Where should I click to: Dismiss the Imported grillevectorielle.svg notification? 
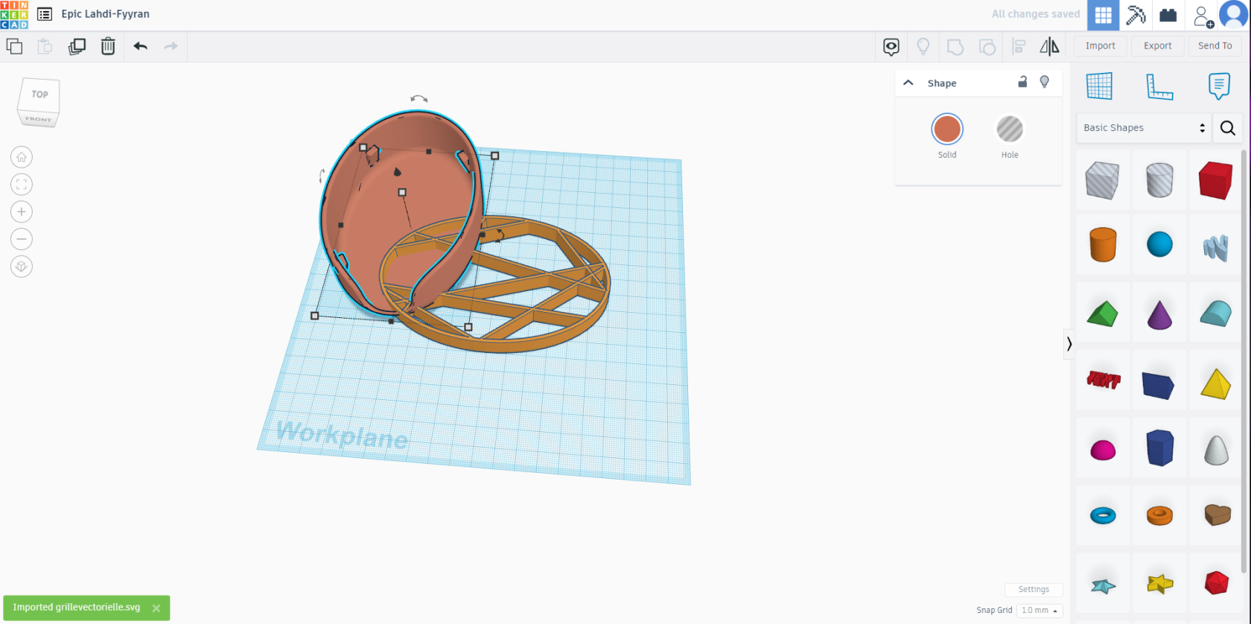tap(156, 608)
